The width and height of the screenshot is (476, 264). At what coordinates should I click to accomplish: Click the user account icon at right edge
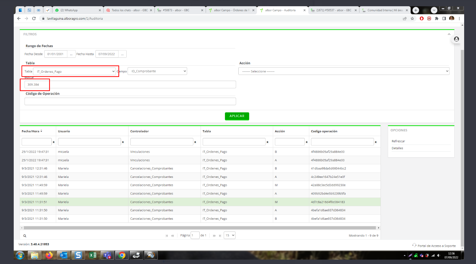click(456, 39)
